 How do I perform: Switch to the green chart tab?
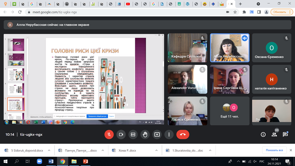point(93,4)
